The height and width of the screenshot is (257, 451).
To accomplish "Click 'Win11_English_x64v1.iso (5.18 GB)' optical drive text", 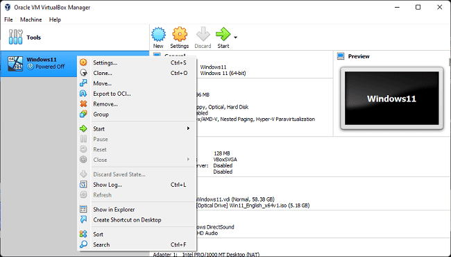I will [x=269, y=206].
